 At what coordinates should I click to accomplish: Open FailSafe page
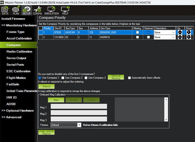(13, 84)
